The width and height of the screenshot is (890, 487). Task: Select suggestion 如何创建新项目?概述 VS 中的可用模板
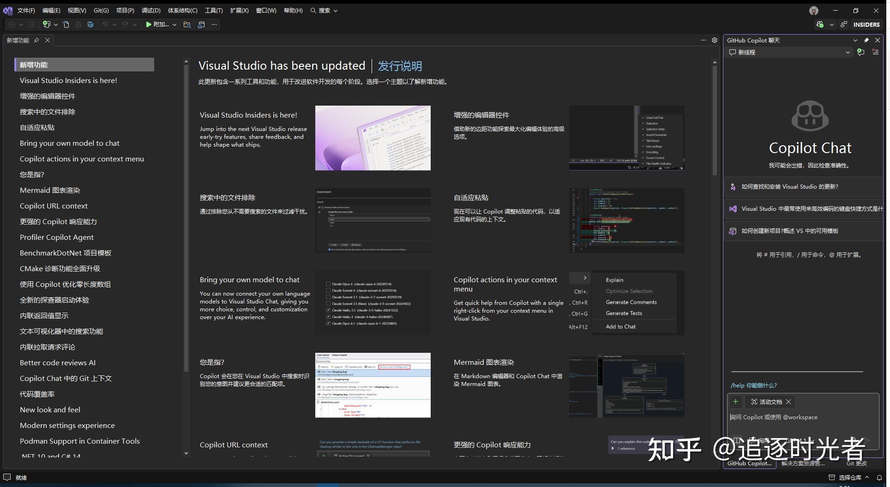coord(804,231)
